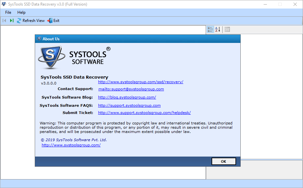Screen dimensions: 303x188
Task: Click the Property Pages icon
Action: (227, 29)
